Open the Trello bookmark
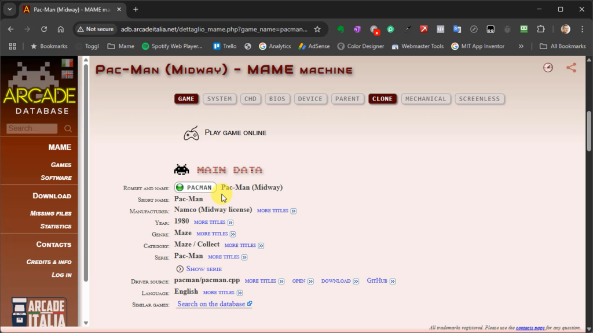The width and height of the screenshot is (593, 333). point(225,46)
